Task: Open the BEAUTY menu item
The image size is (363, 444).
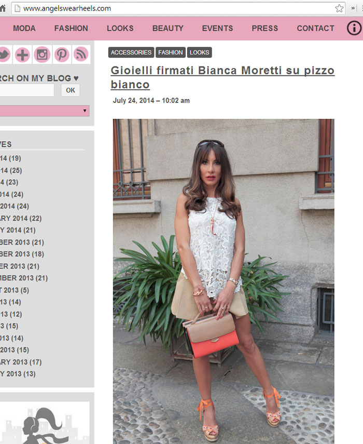Action: click(168, 29)
